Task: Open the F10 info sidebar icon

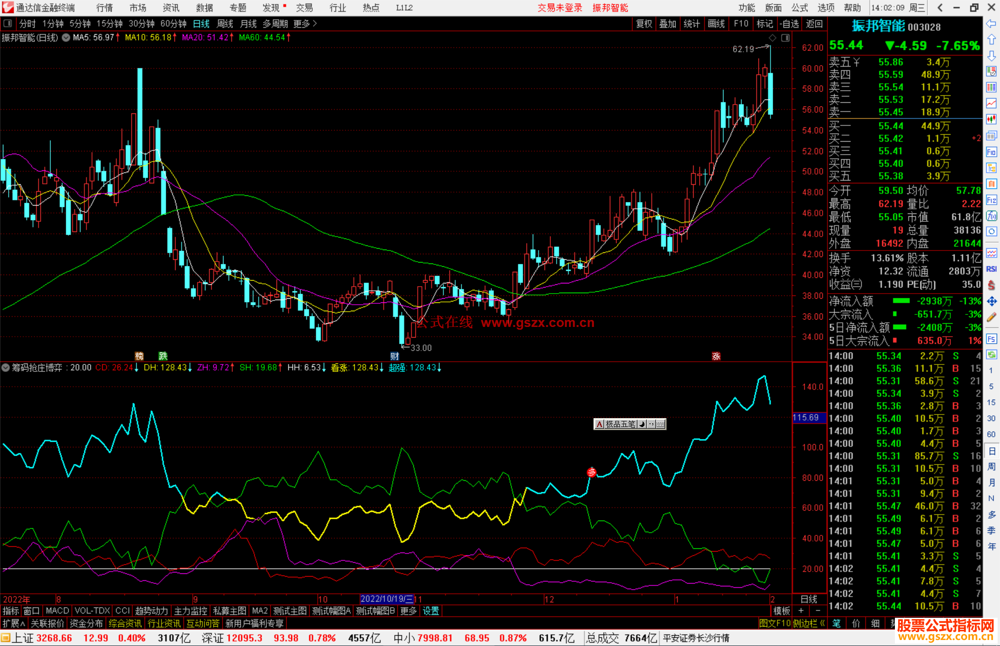Action: coord(991,152)
